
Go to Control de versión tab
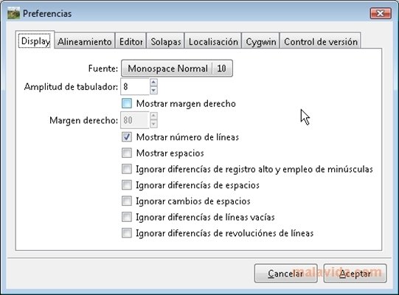[321, 41]
